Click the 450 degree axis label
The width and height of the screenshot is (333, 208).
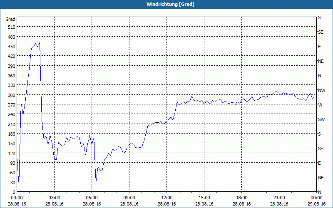(12, 47)
